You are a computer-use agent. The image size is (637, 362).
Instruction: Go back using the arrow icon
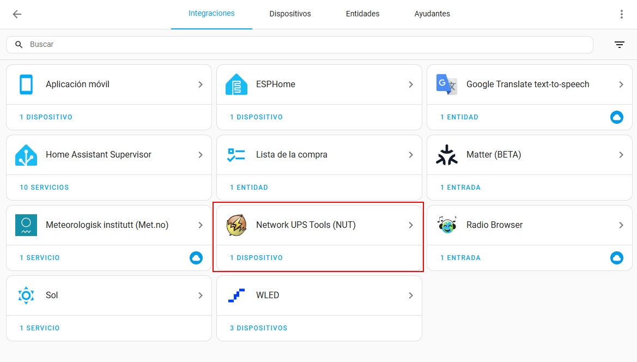coord(17,14)
